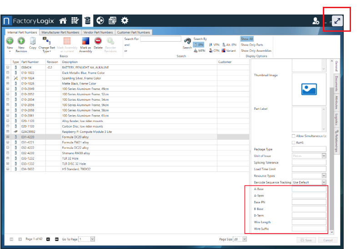Open Unit of Issue dropdown

click(324, 156)
